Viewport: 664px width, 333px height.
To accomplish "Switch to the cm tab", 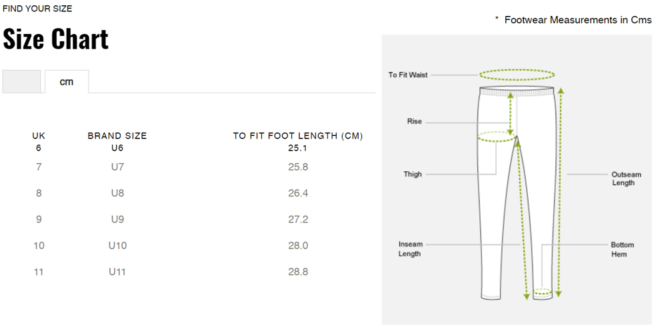I will click(x=67, y=81).
